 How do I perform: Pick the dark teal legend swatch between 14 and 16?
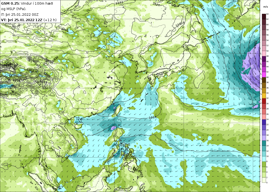point(264,143)
